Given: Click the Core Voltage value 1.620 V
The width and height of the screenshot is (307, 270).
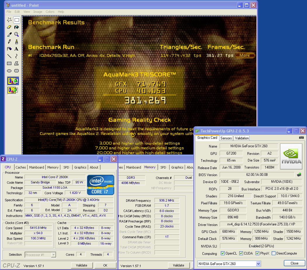Looking at the screenshot, I should pos(75,193).
